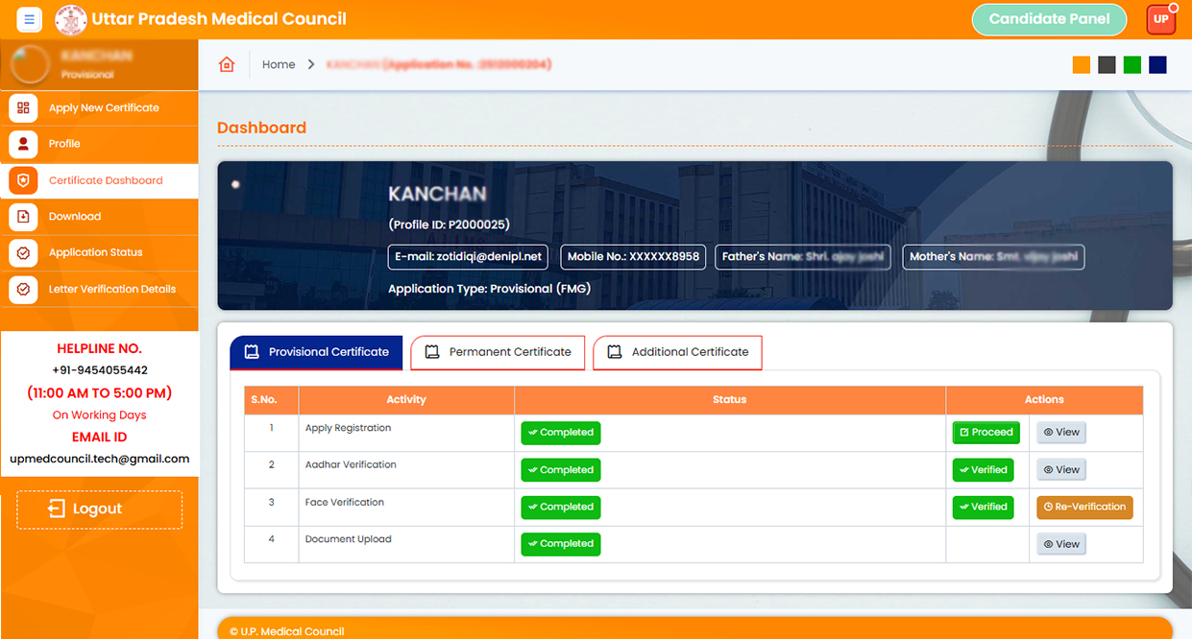Viewport: 1192px width, 639px height.
Task: Click the hamburger menu icon
Action: (x=30, y=19)
